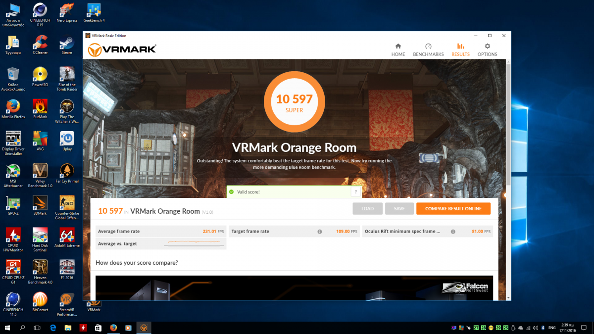Select the PowerISO desktop icon
The image size is (594, 334).
(40, 77)
